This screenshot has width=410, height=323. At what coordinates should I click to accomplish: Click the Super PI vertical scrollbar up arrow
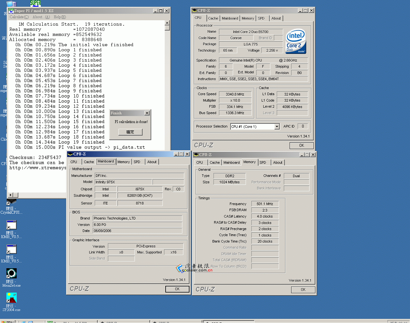167,23
